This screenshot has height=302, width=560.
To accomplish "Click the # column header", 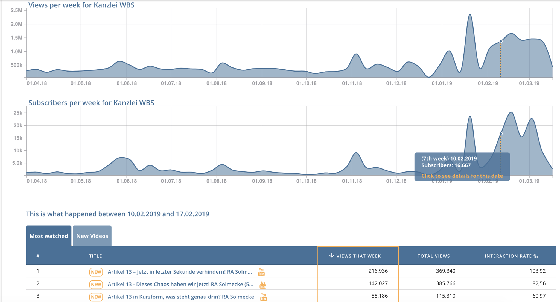I will (38, 256).
